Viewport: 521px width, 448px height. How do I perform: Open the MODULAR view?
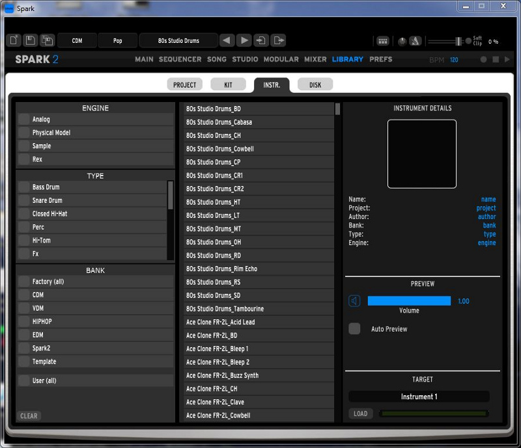point(281,59)
